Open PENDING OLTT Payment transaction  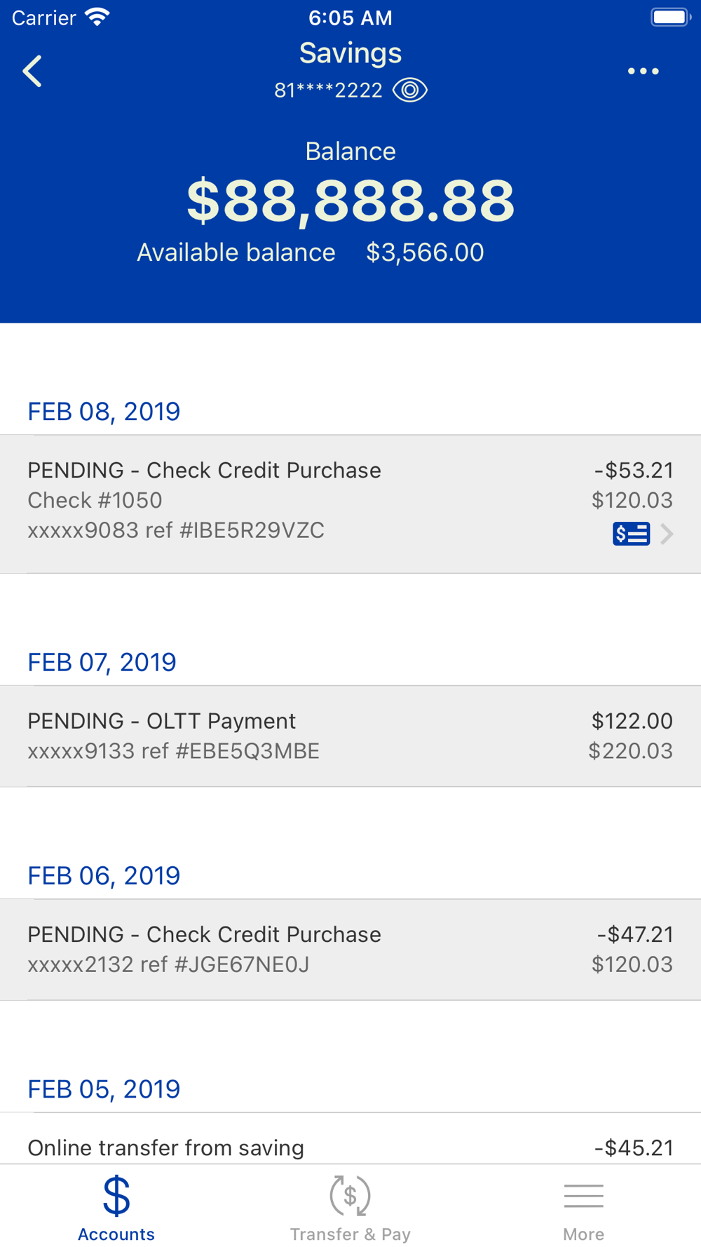350,736
